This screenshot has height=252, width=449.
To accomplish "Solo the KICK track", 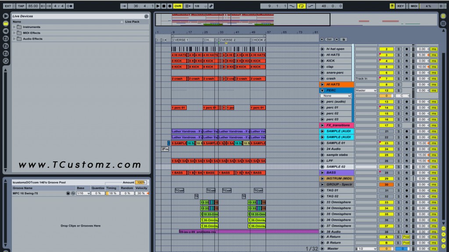I will (x=398, y=61).
